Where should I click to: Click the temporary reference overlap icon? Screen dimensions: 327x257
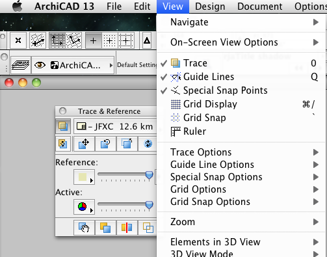[x=105, y=228]
